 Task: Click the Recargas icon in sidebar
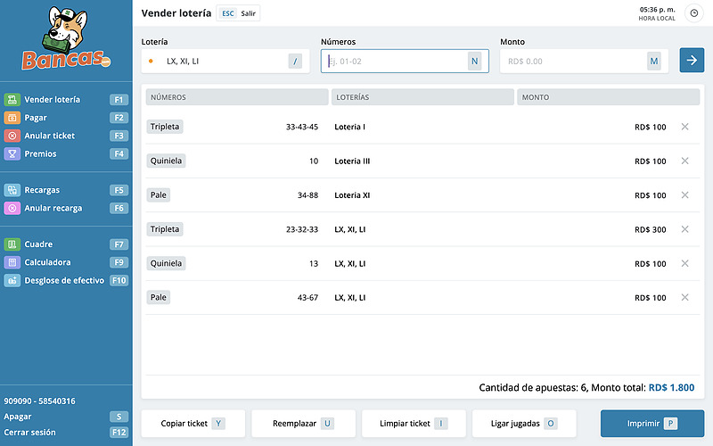click(12, 190)
